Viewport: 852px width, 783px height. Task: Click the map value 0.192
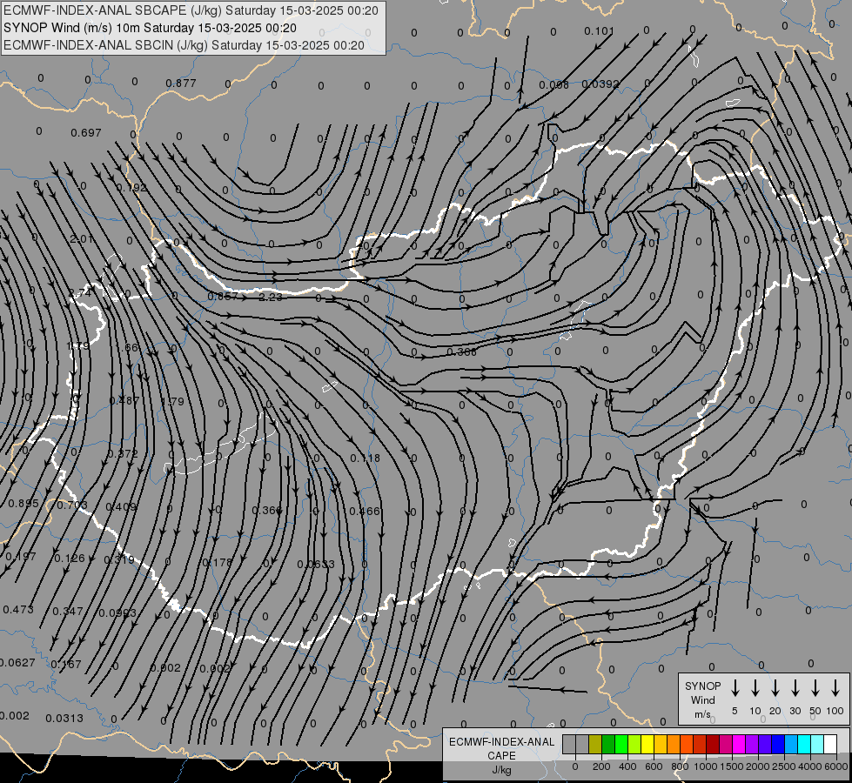131,187
